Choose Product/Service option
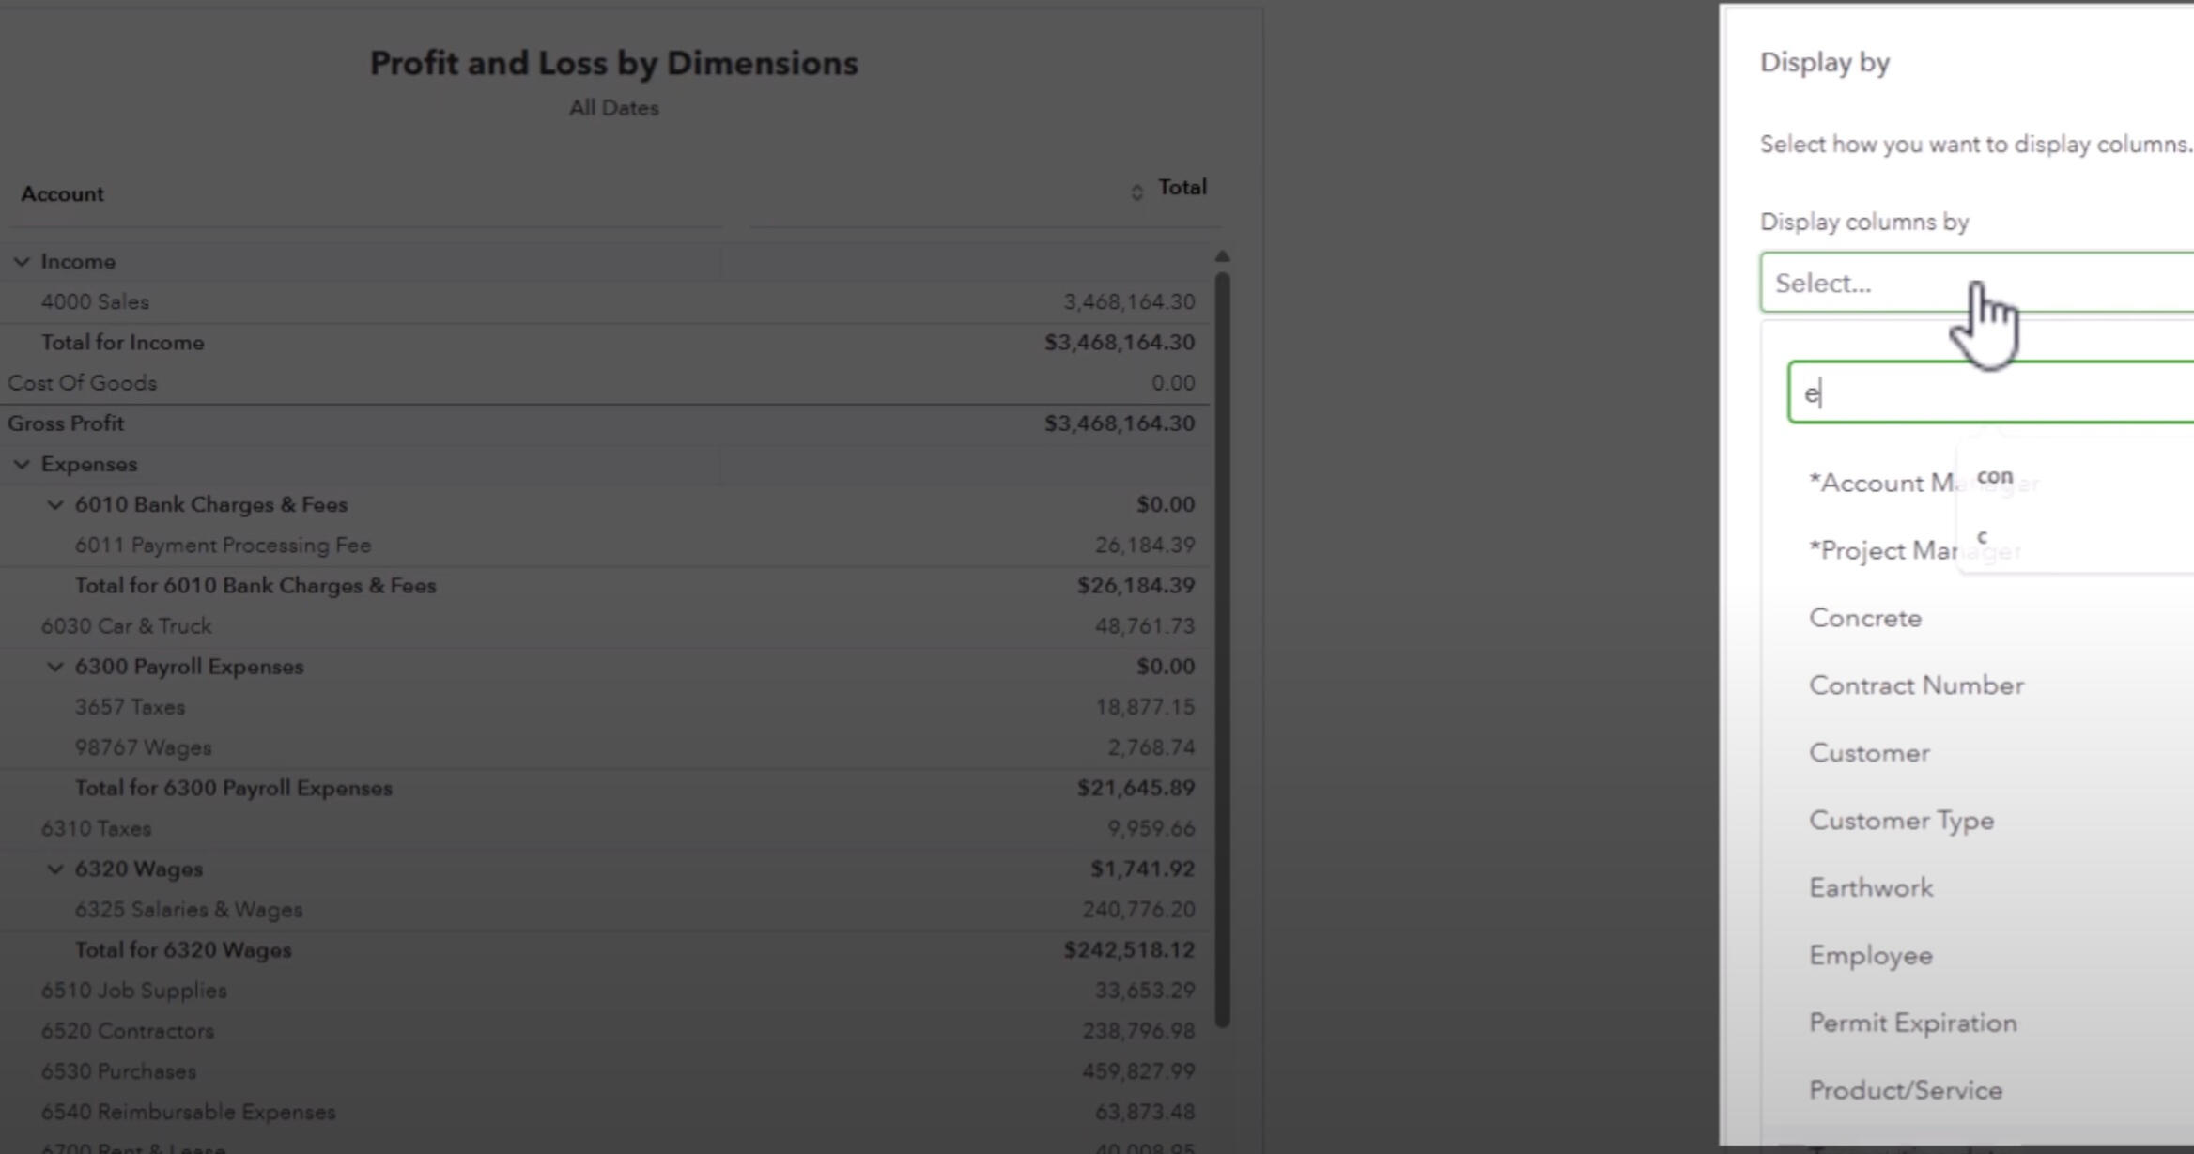The width and height of the screenshot is (2194, 1154). click(x=1906, y=1091)
